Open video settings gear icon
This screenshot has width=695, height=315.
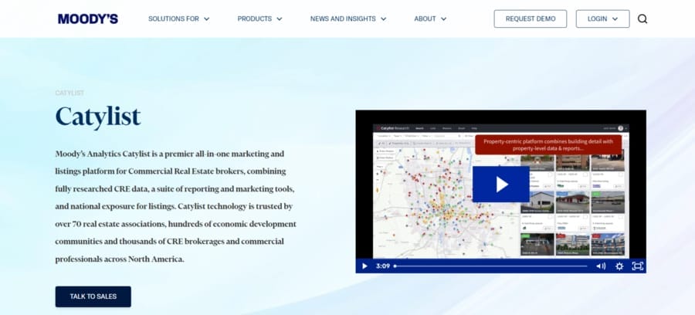pyautogui.click(x=619, y=266)
